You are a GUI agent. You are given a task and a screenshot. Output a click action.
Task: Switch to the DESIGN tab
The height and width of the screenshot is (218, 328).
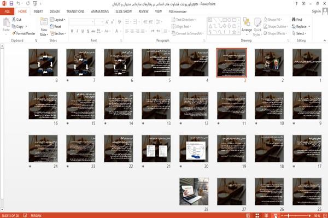coord(54,11)
